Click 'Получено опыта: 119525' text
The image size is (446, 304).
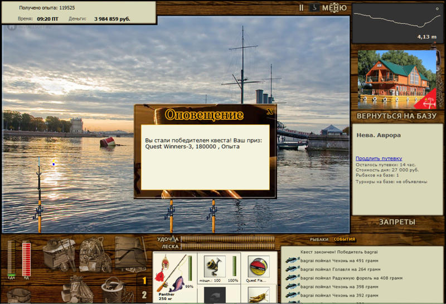[x=47, y=8]
